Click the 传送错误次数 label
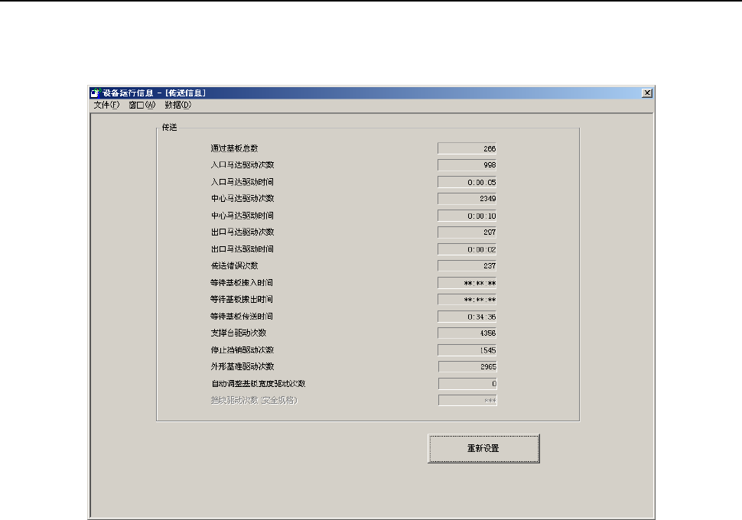 234,265
